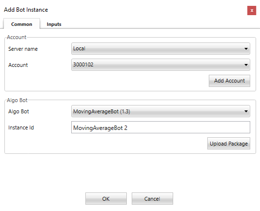Click the Add Bot Instance title text

click(26, 10)
